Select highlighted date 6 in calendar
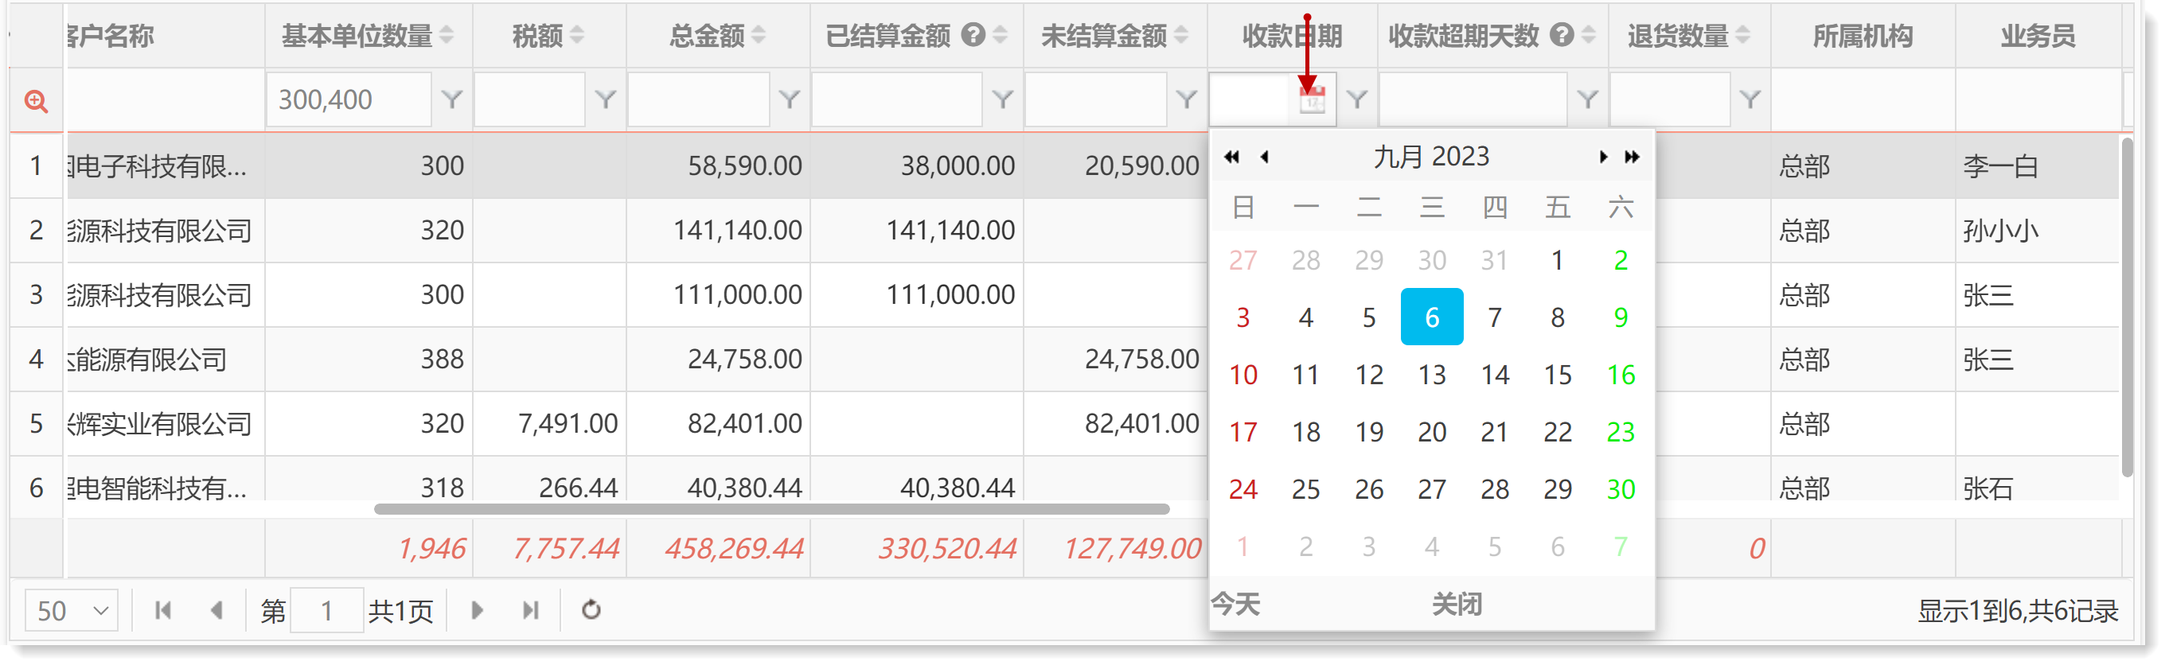Viewport: 2169px width, 669px height. [1431, 317]
